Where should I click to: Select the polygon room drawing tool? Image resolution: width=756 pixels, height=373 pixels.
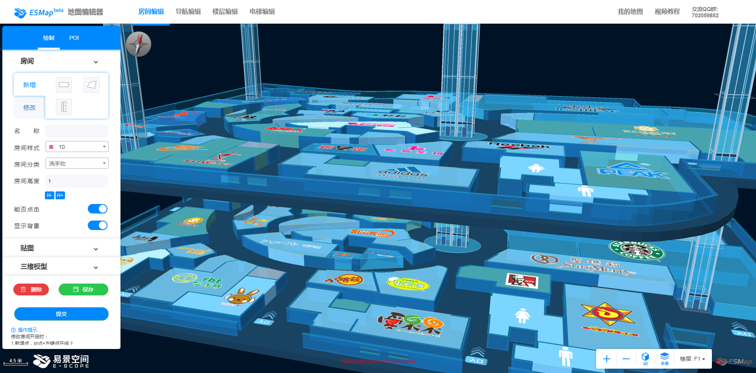coord(92,85)
